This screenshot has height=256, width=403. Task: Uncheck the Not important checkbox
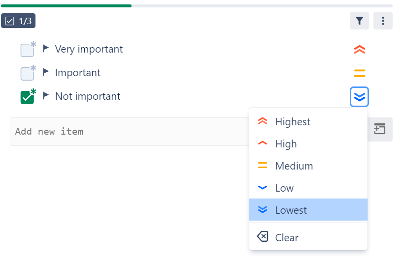click(27, 97)
